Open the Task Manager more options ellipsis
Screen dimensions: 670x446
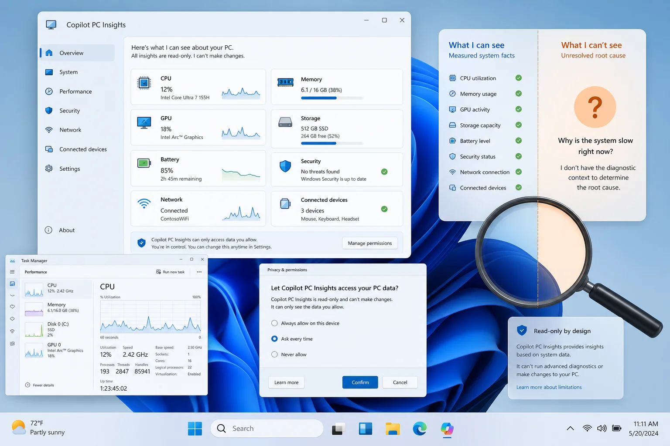tap(199, 272)
